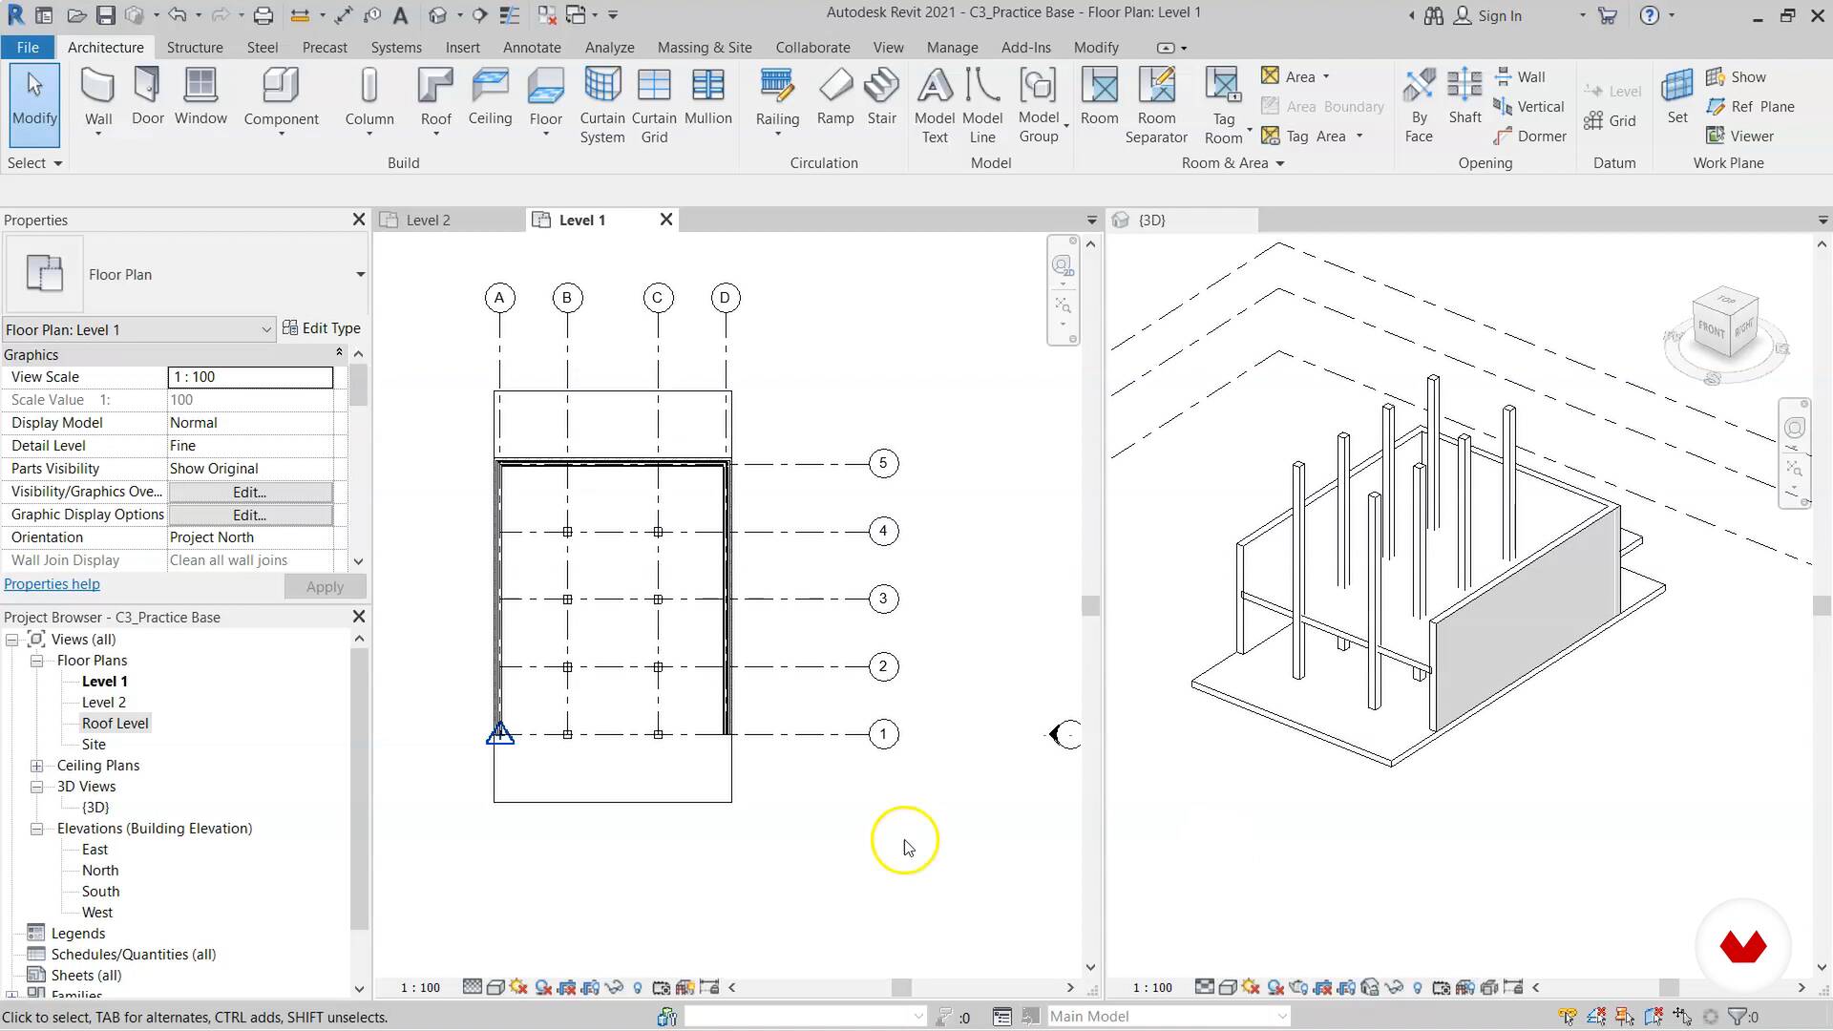
Task: Open the Model Group tool
Action: pos(1039,105)
